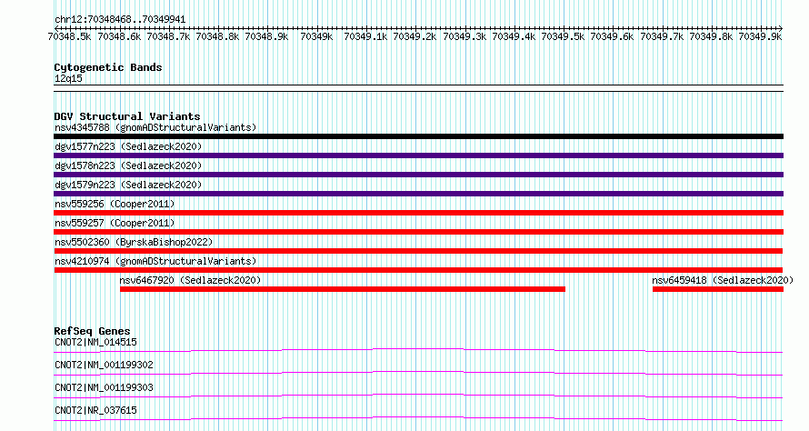Select the purple dgv1578n223 variant bar
This screenshot has width=809, height=431.
(418, 175)
